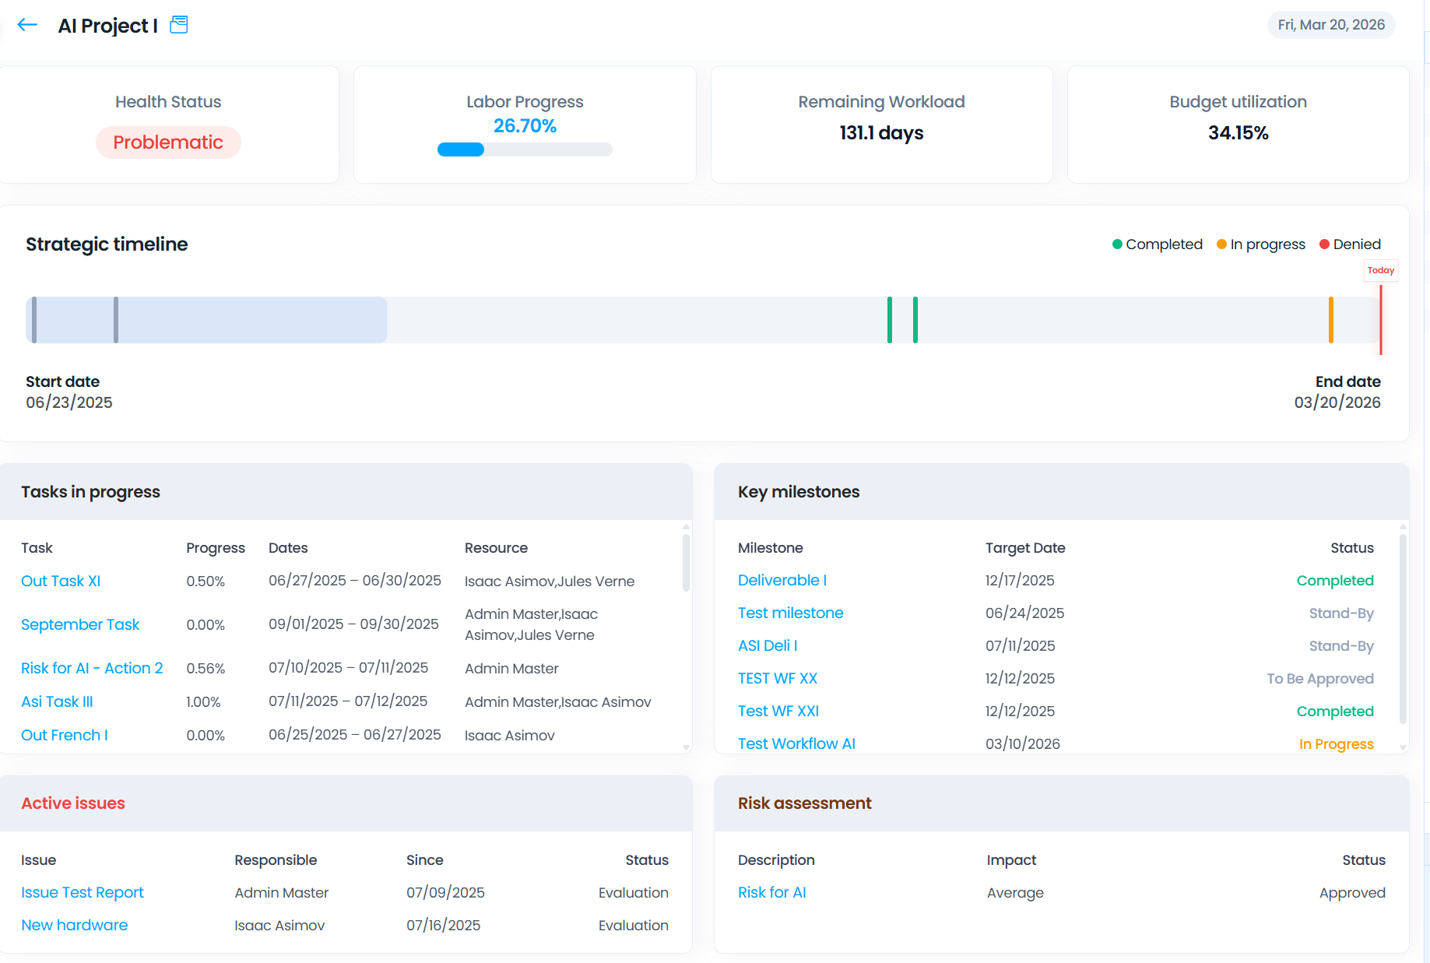Open the TEST WF XX milestone
Image resolution: width=1430 pixels, height=963 pixels.
777,678
